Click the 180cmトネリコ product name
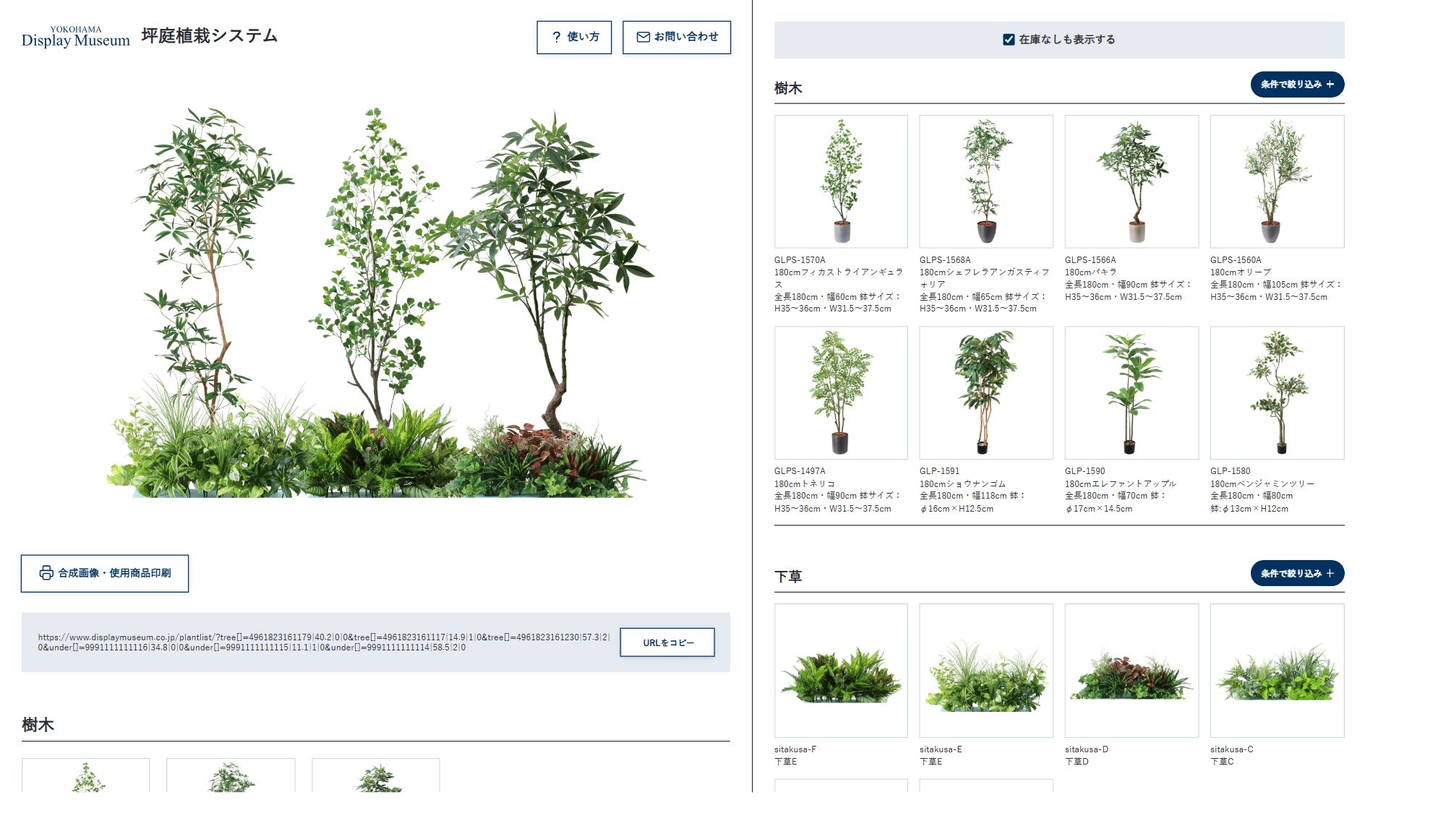1446x813 pixels. click(x=805, y=483)
